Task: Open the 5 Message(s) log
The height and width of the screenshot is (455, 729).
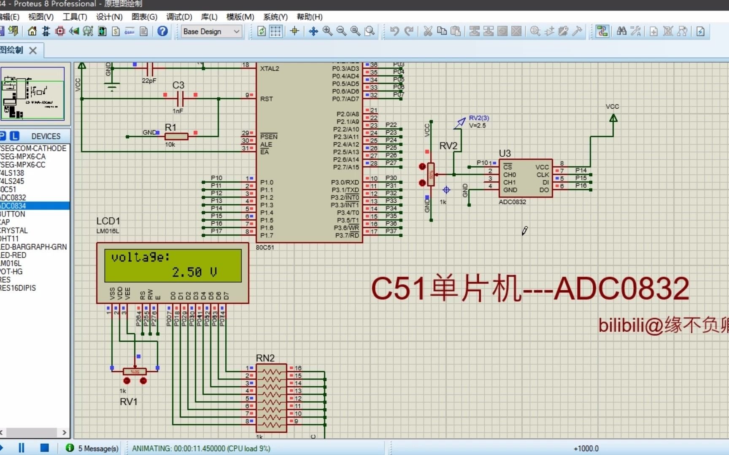Action: tap(93, 448)
